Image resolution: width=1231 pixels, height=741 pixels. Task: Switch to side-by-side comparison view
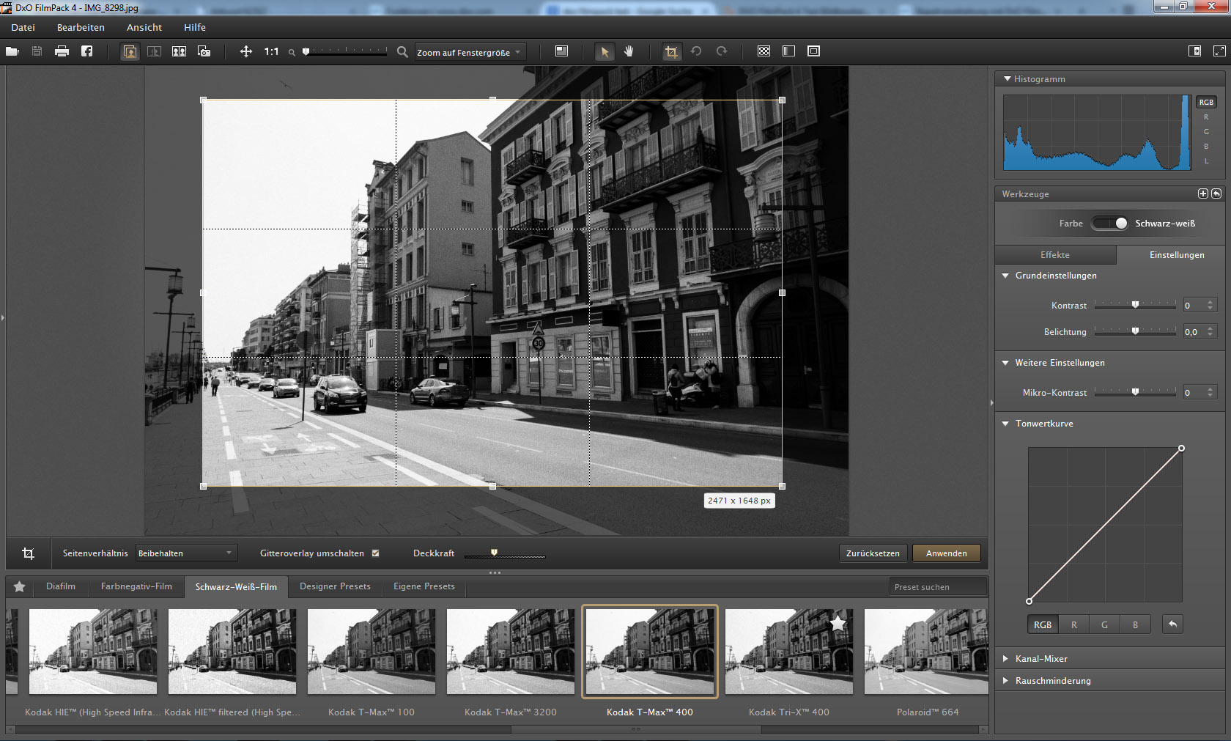(179, 51)
